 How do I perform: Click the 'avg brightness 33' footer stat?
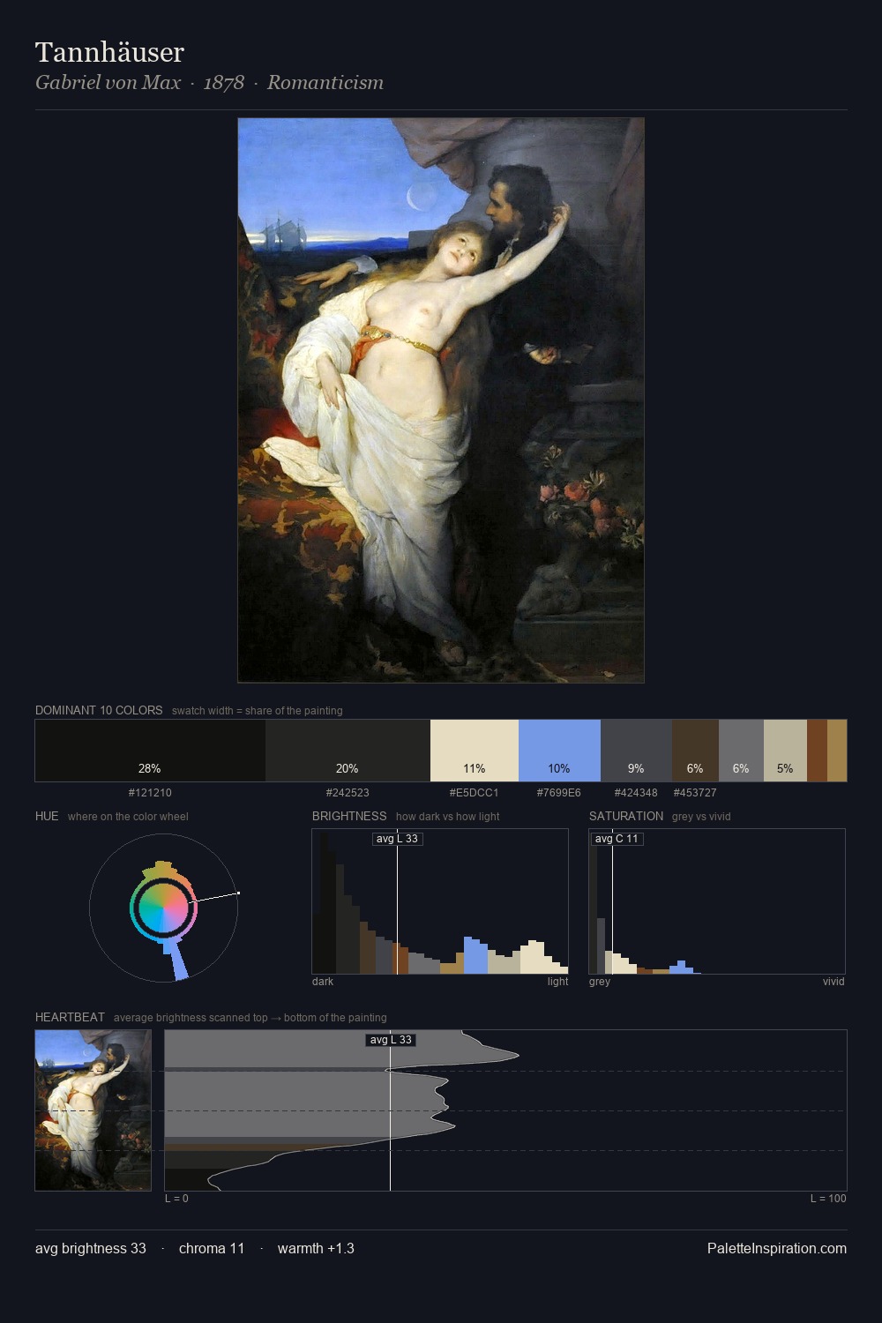point(91,1248)
